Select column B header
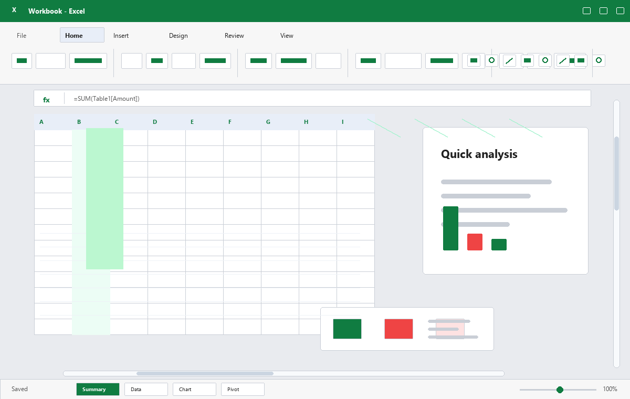The height and width of the screenshot is (399, 630). coord(79,122)
